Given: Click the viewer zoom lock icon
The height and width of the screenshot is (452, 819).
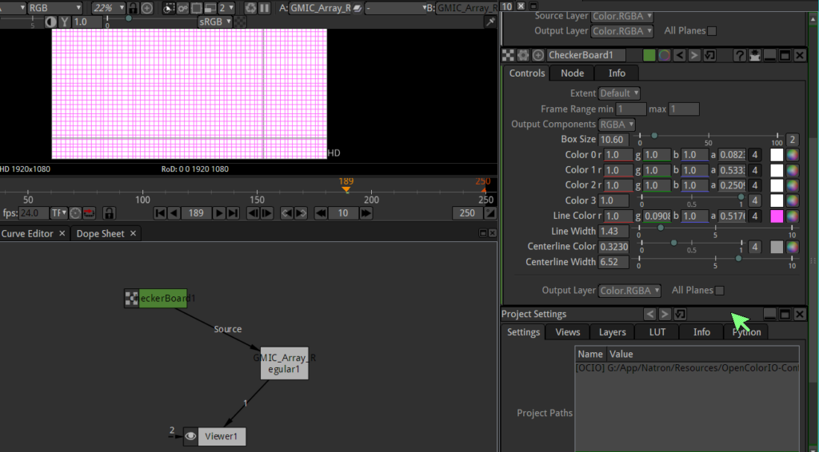Looking at the screenshot, I should click(x=133, y=8).
